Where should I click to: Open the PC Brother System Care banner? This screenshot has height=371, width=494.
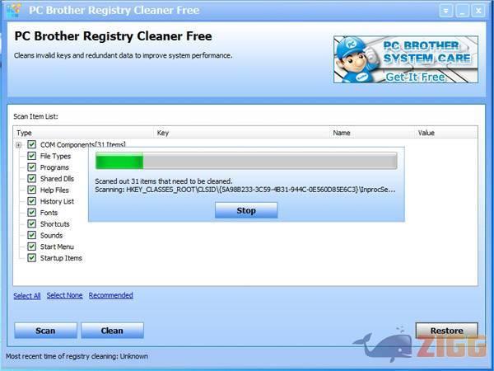[406, 59]
